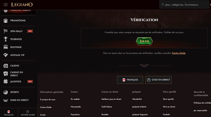Viewport: 211px width, 117px height.
Task: Open the Français language selector button
Action: (130, 80)
